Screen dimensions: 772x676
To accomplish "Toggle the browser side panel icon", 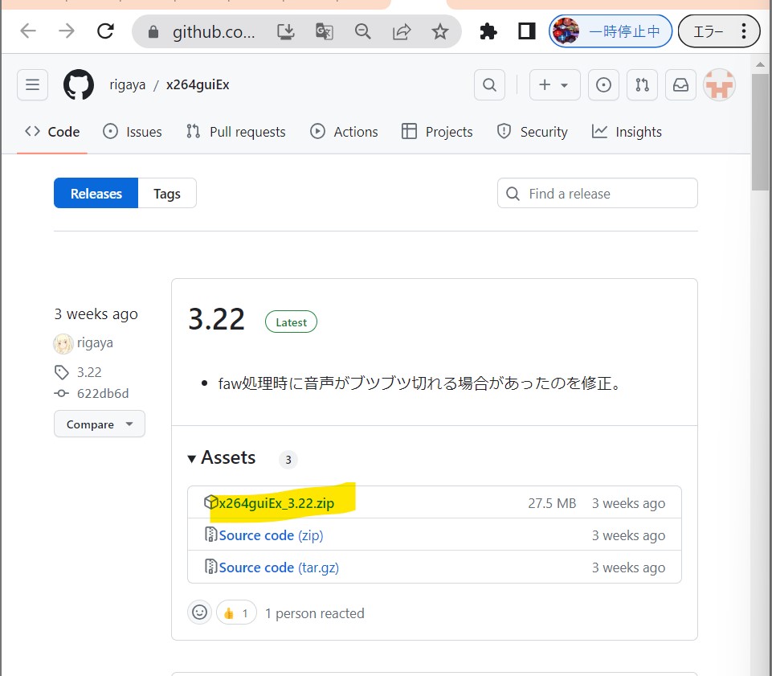I will click(x=526, y=31).
